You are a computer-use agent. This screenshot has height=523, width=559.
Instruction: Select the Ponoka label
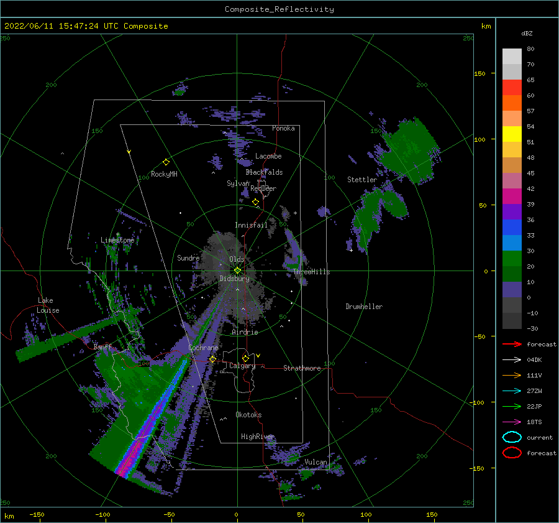pyautogui.click(x=283, y=128)
